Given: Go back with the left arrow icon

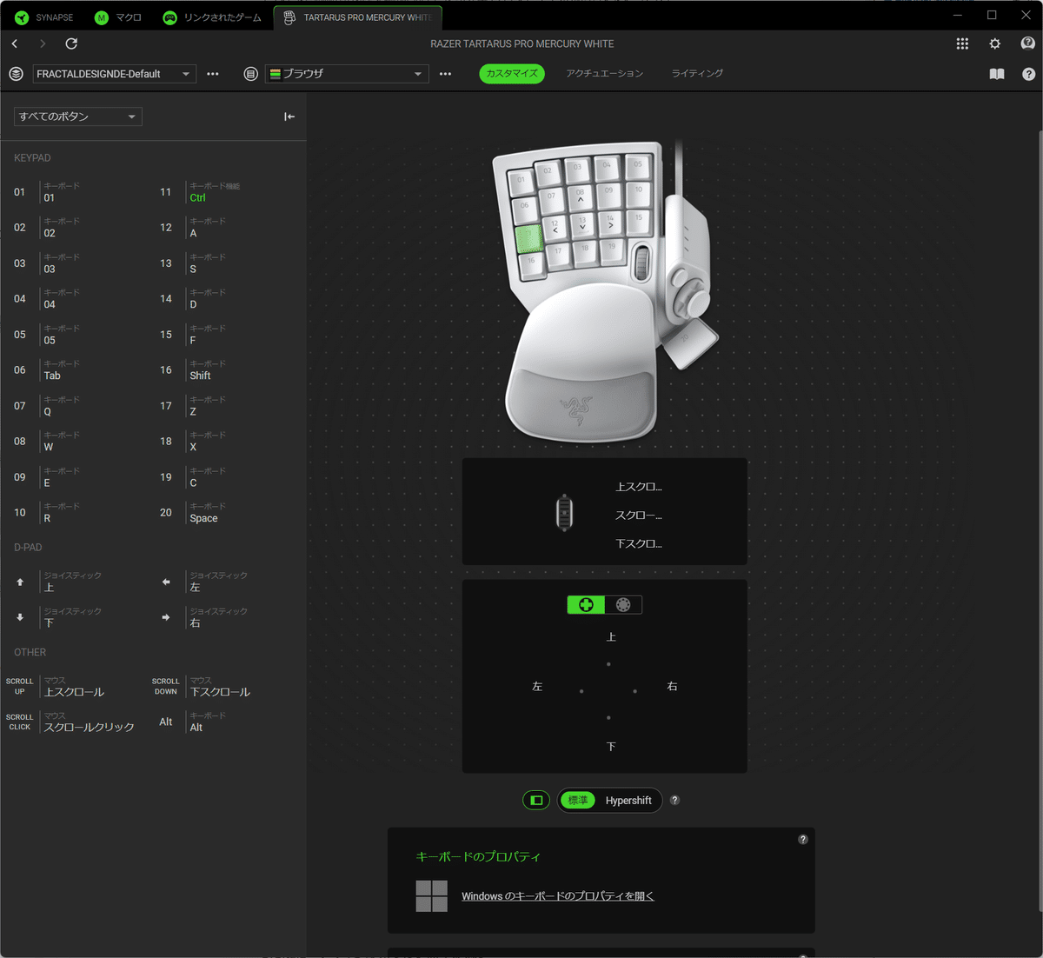Looking at the screenshot, I should (15, 43).
